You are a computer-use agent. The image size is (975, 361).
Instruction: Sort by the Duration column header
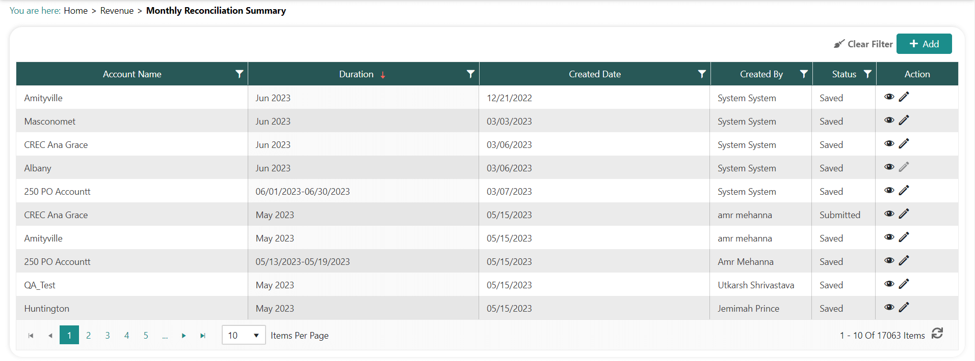click(356, 74)
